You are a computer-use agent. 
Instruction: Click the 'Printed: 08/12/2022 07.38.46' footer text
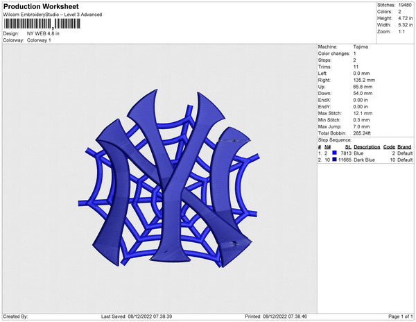click(276, 316)
